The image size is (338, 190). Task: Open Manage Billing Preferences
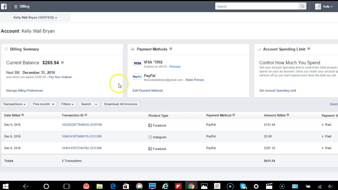click(x=25, y=91)
